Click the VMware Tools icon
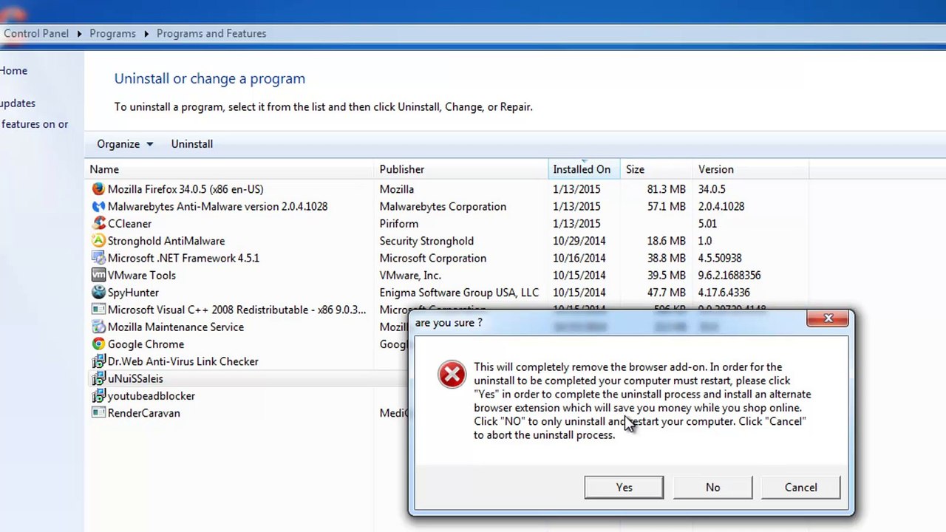Screen dimensions: 946x532 click(x=98, y=275)
